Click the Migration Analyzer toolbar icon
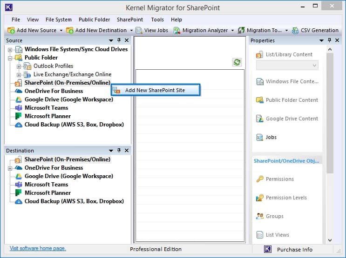The width and height of the screenshot is (346, 258). (177, 30)
